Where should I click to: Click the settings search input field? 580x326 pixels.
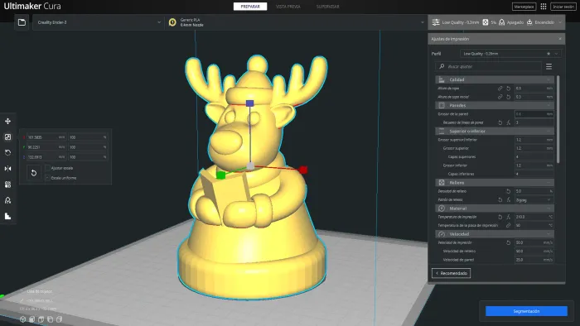[488, 66]
